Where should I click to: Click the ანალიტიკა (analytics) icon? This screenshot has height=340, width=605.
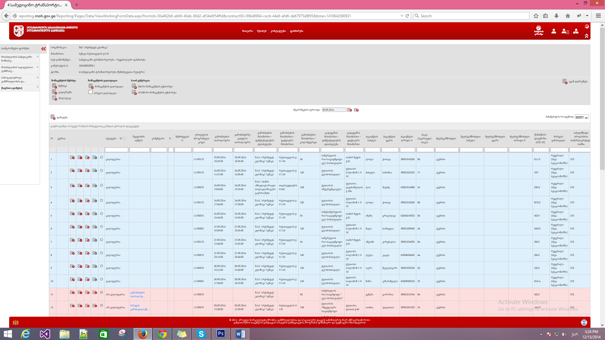(54, 98)
